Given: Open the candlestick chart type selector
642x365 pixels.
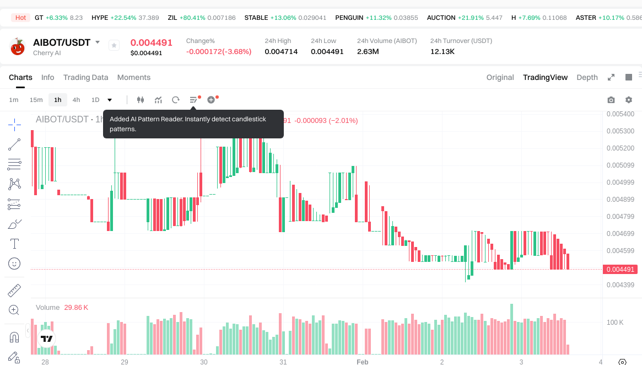Looking at the screenshot, I should coord(140,100).
